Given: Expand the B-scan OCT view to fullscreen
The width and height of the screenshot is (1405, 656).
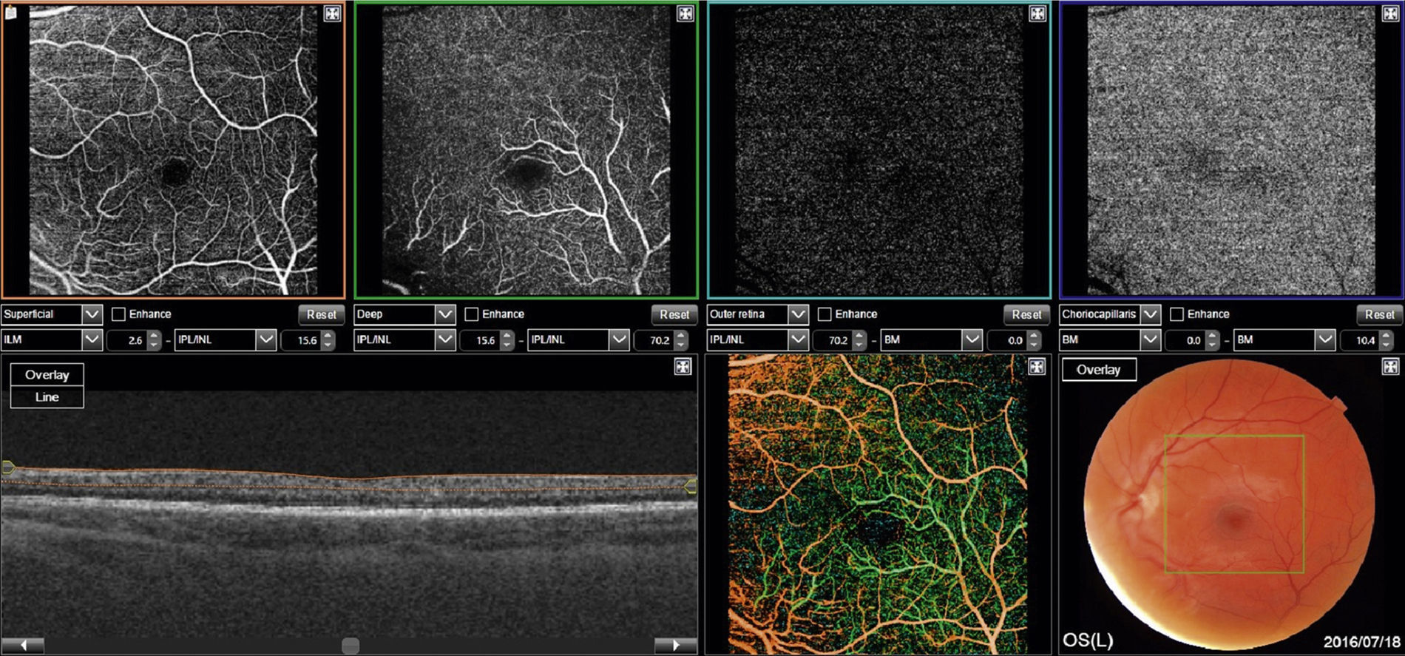Looking at the screenshot, I should [x=683, y=367].
